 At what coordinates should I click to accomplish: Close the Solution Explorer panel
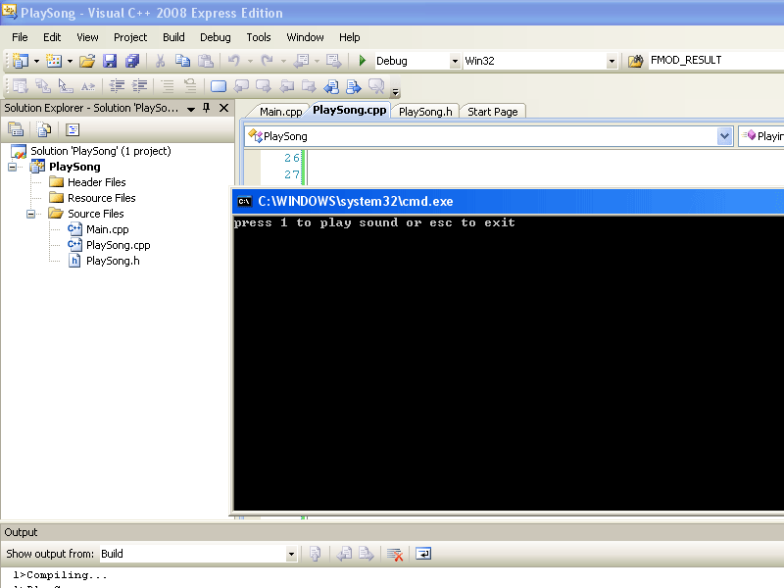coord(224,108)
